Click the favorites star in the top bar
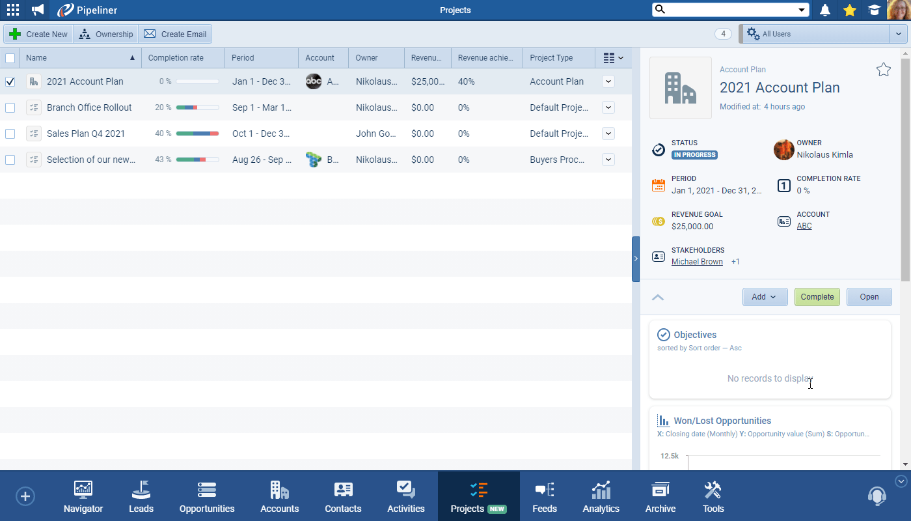Viewport: 911px width, 521px height. click(x=850, y=10)
